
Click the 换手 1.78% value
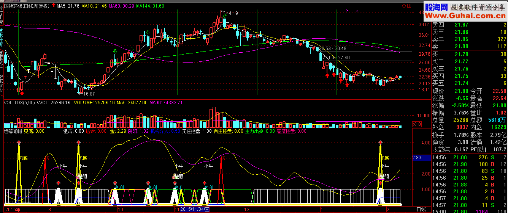pyautogui.click(x=461, y=135)
